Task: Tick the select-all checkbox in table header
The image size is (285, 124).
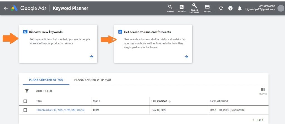Action: 25,101
